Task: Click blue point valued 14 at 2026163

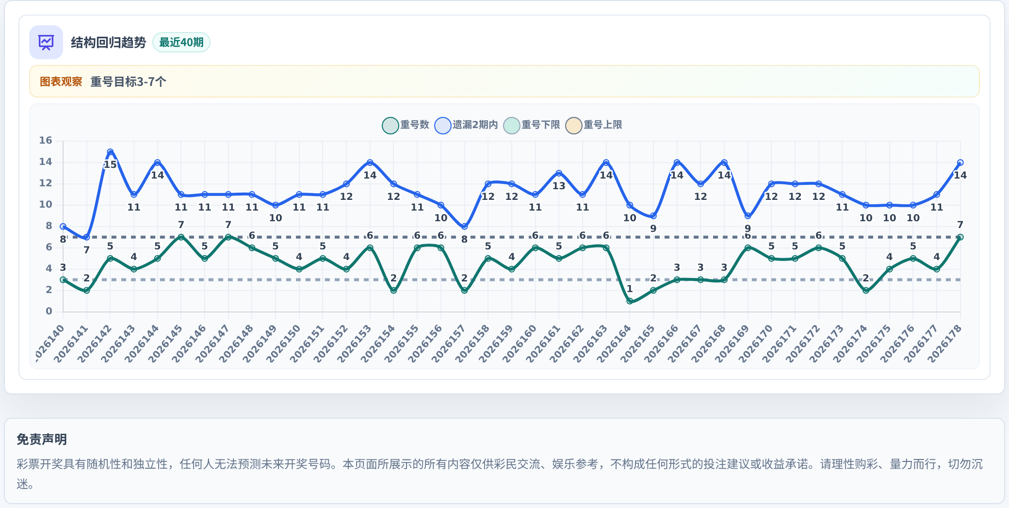Action: coord(606,163)
